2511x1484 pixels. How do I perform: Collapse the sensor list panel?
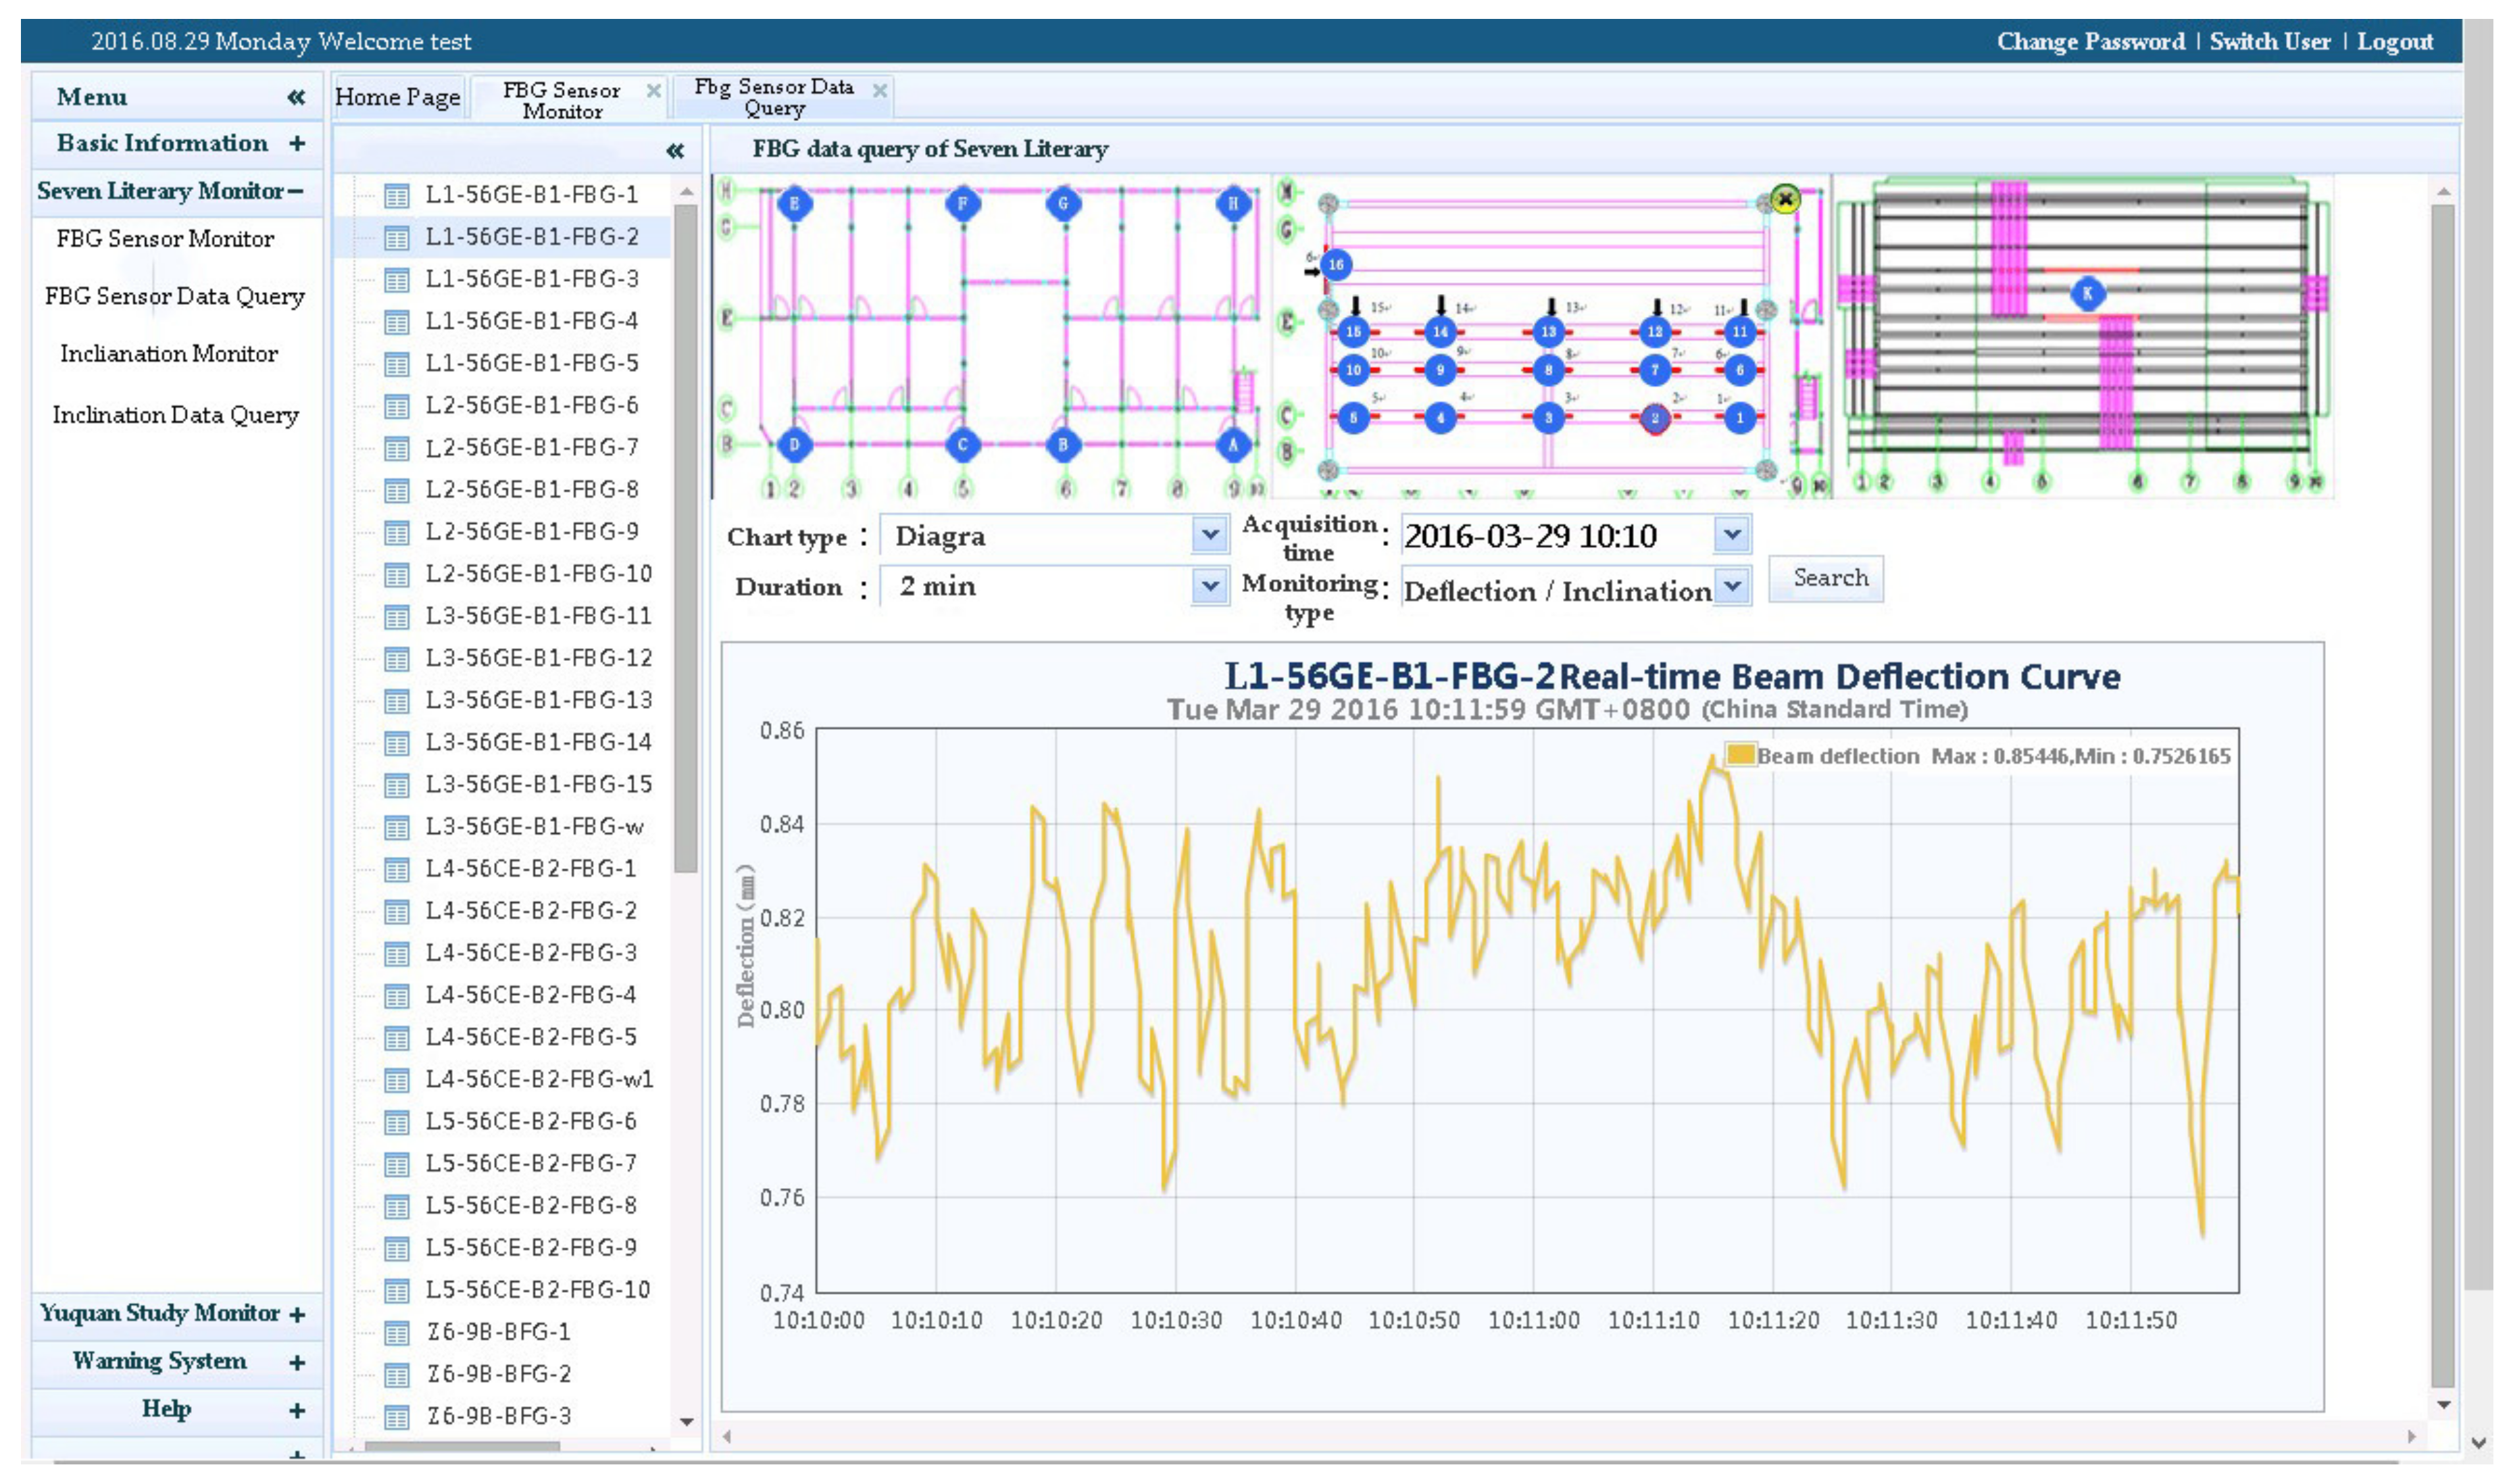tap(676, 151)
